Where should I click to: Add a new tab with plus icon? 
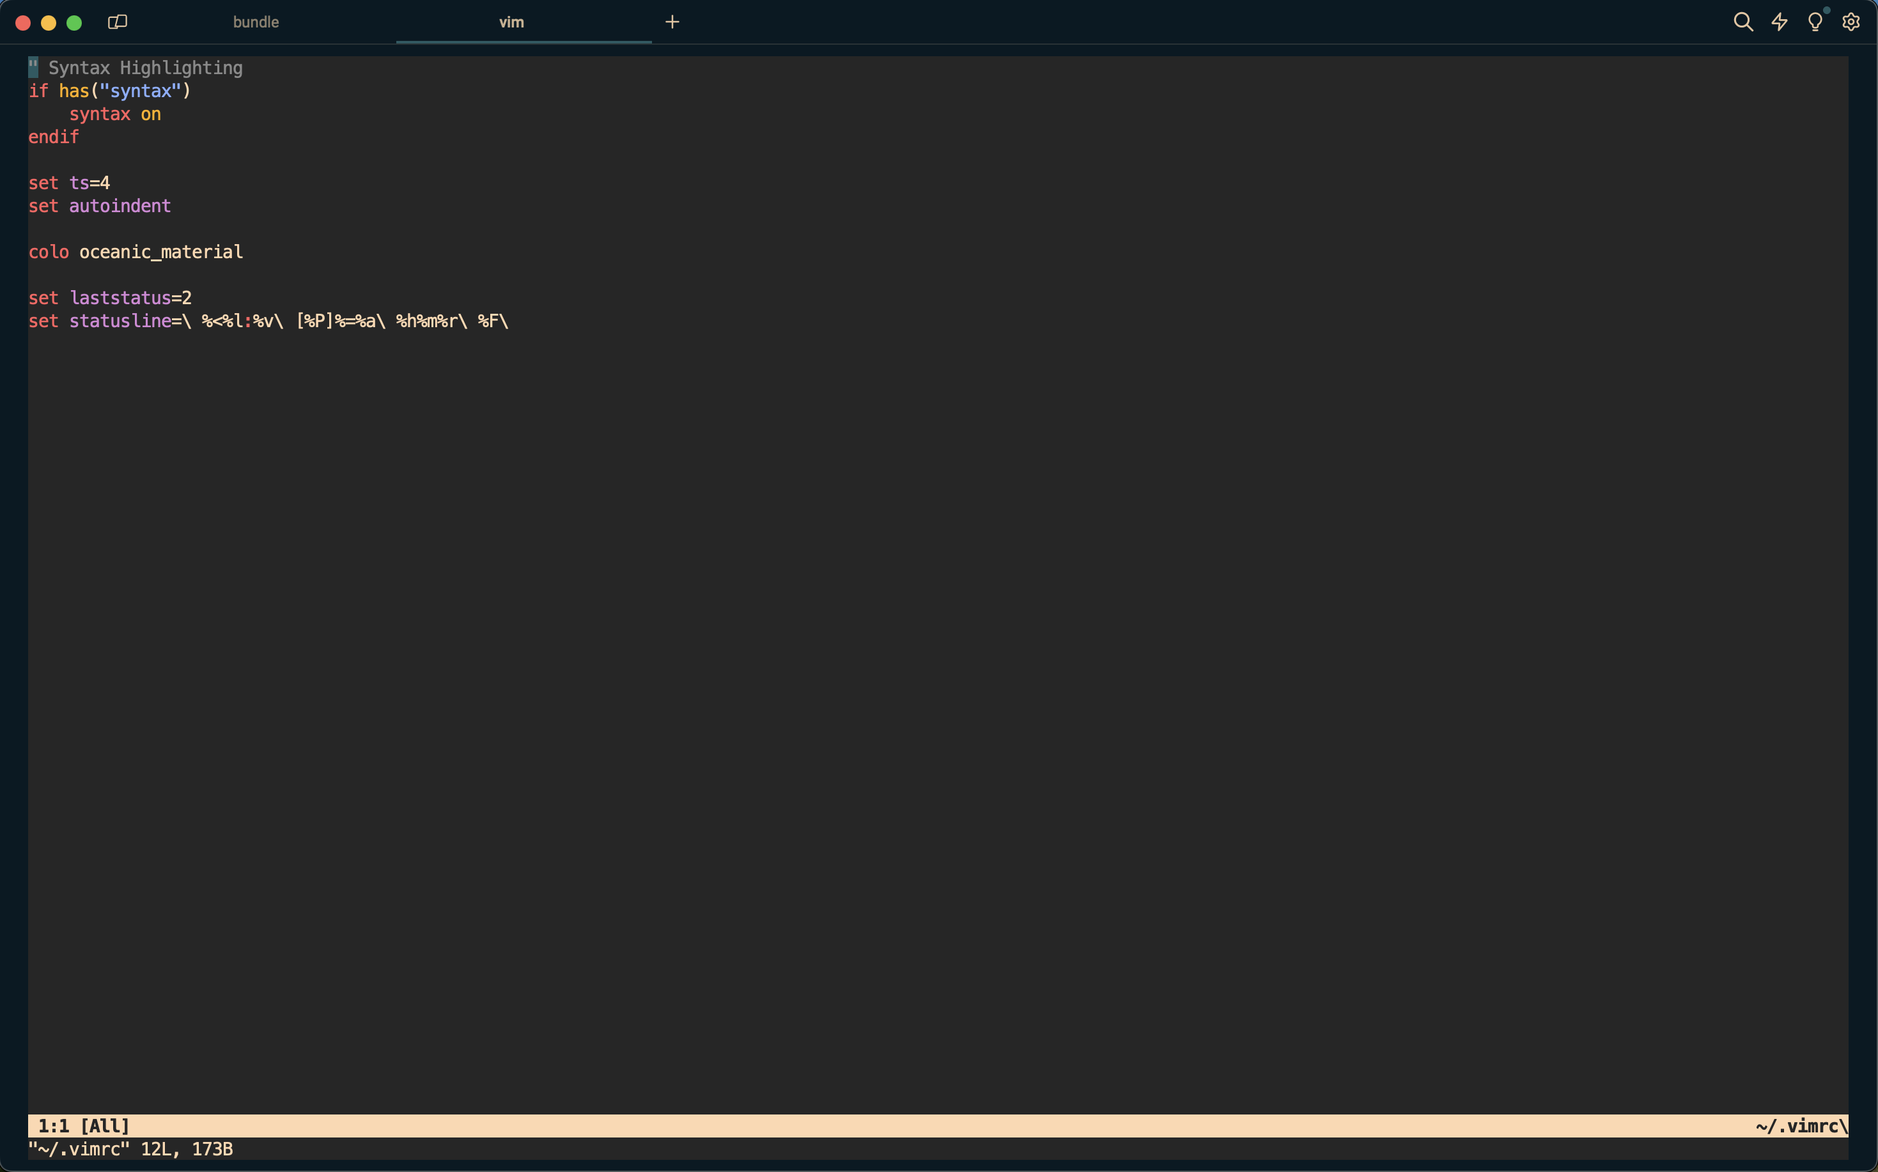(672, 22)
